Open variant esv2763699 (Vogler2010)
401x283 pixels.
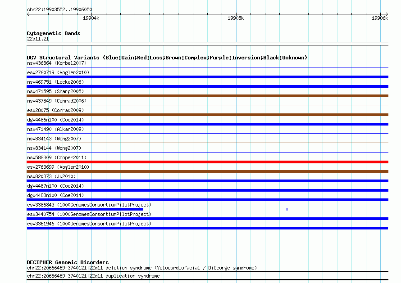(x=58, y=167)
